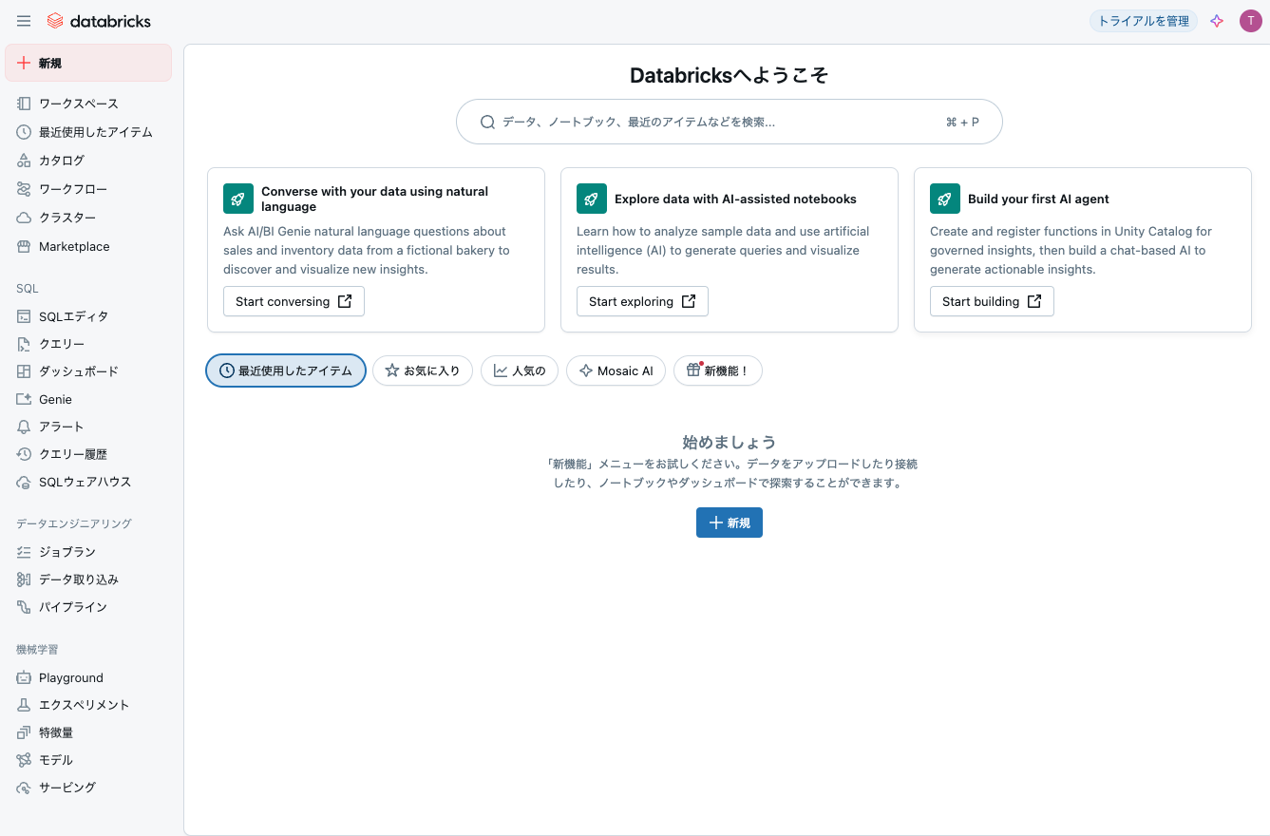Click the 新規 button in sidebar

coord(88,63)
